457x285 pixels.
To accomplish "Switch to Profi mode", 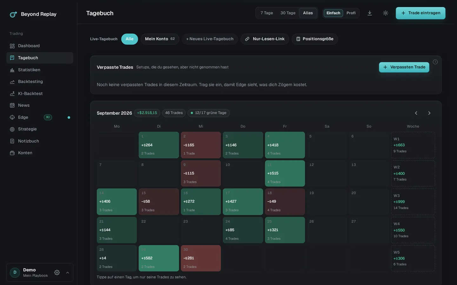I will [x=351, y=13].
